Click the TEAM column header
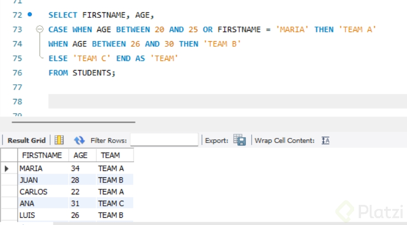407x225 pixels. [110, 155]
